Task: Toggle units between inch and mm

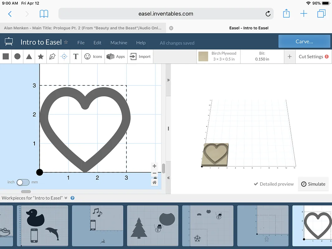Action: [x=23, y=182]
